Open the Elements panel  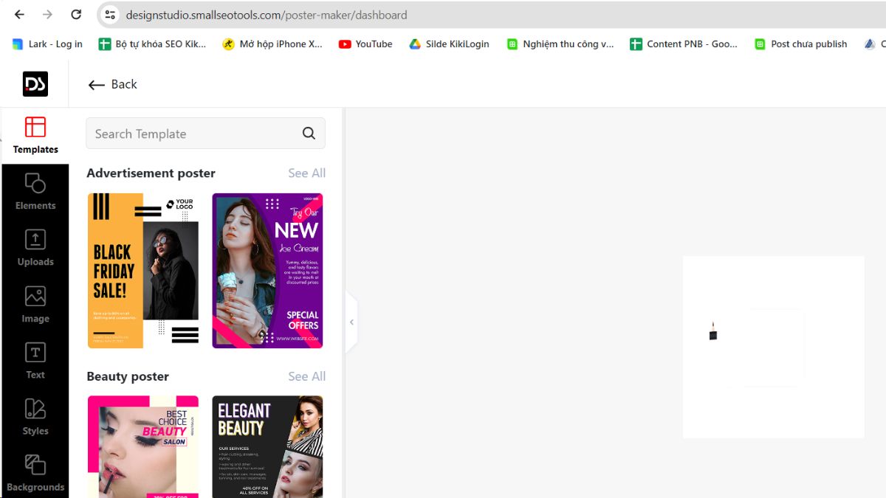tap(35, 192)
